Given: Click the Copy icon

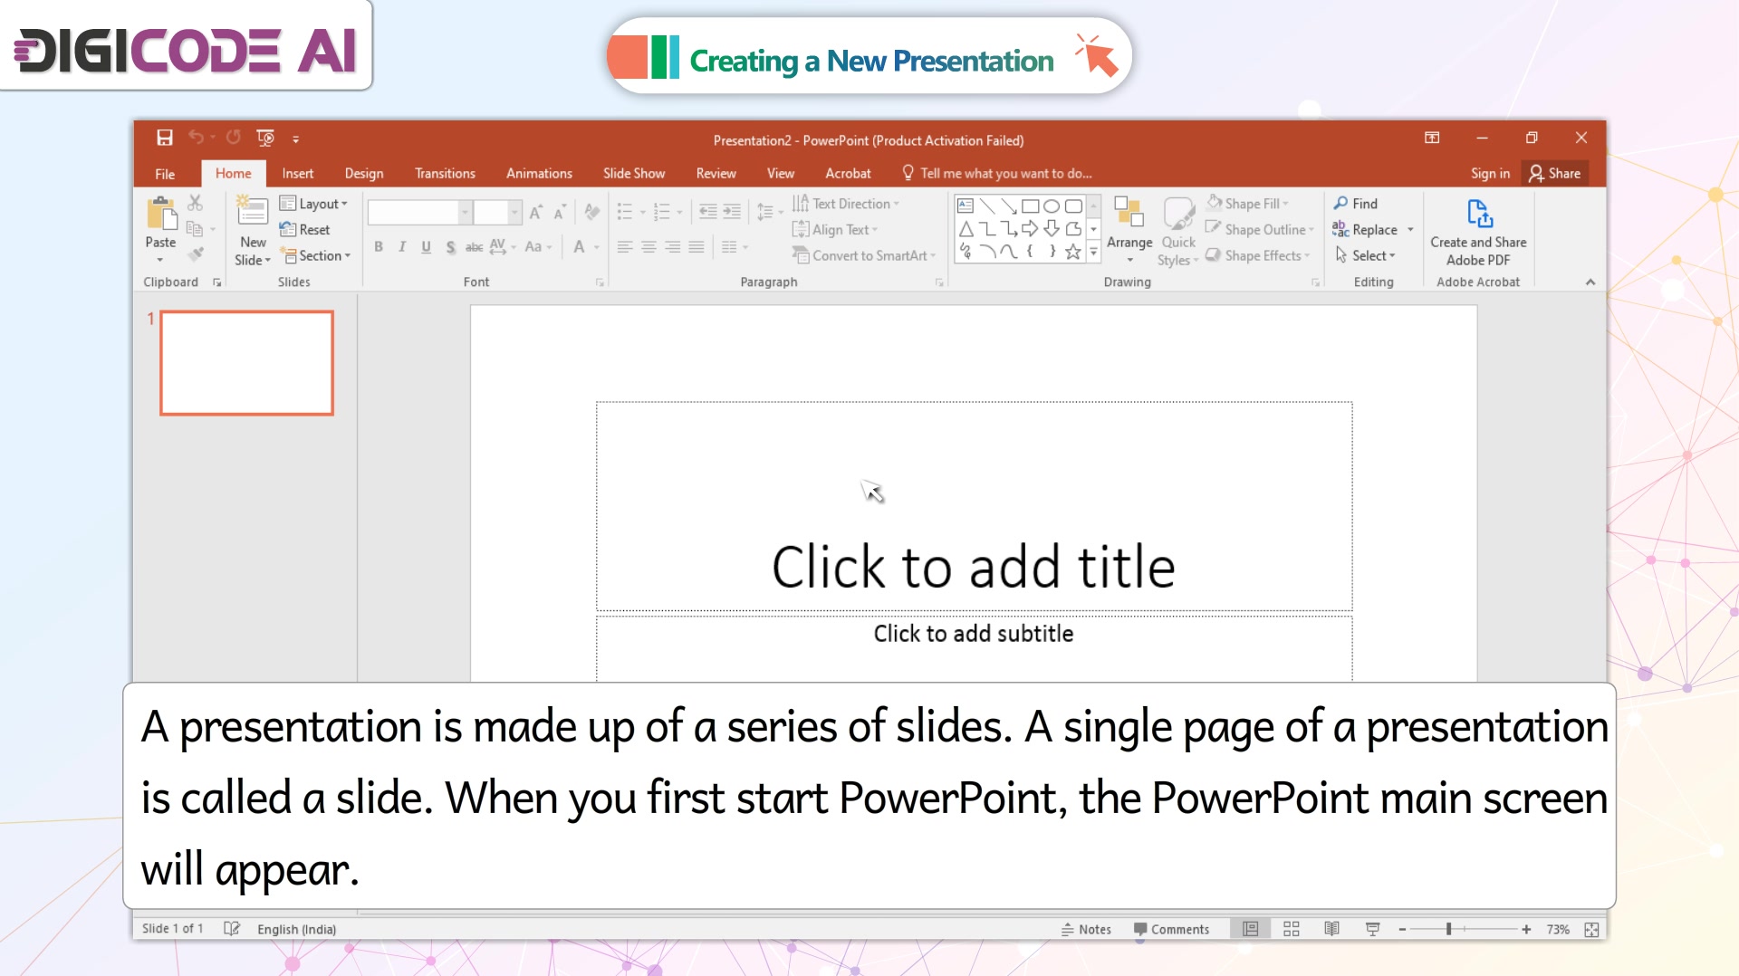Looking at the screenshot, I should pyautogui.click(x=194, y=228).
